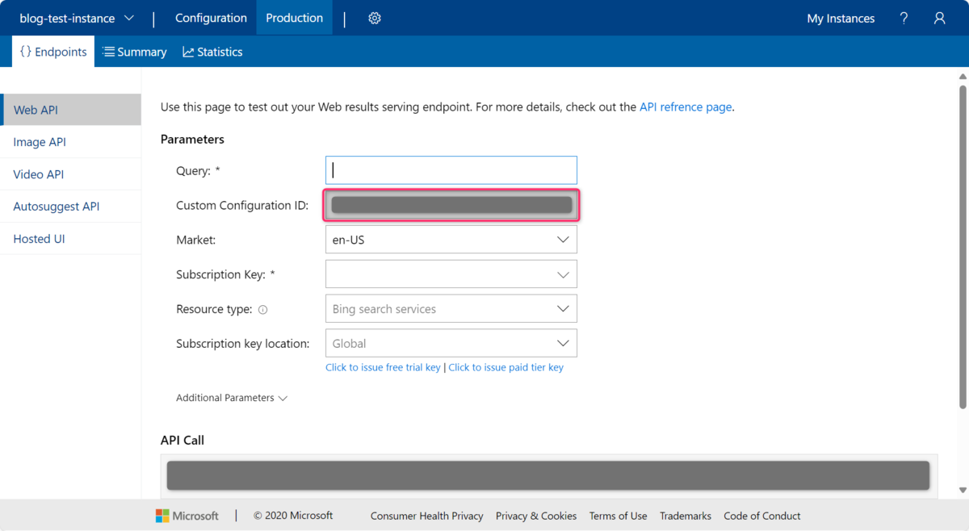Select Autosuggest API in sidebar
Viewport: 969px width, 531px height.
pos(71,207)
